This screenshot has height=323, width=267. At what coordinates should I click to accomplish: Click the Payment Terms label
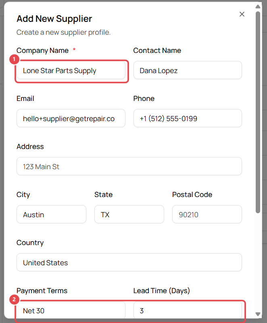click(42, 291)
